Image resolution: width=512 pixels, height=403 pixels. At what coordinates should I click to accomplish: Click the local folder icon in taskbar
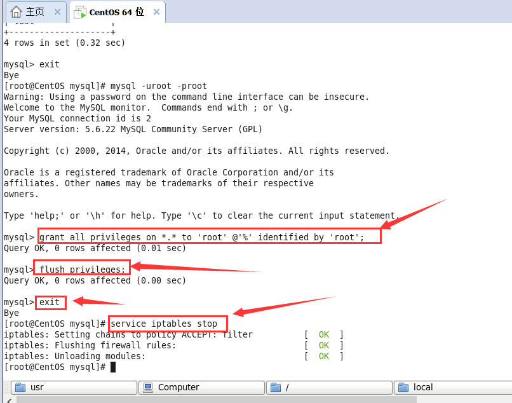point(403,387)
